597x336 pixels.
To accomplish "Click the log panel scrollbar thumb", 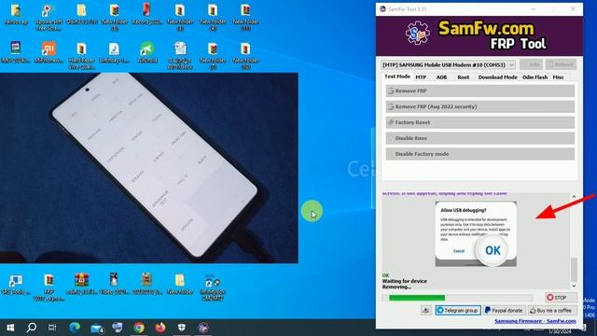I will [574, 270].
